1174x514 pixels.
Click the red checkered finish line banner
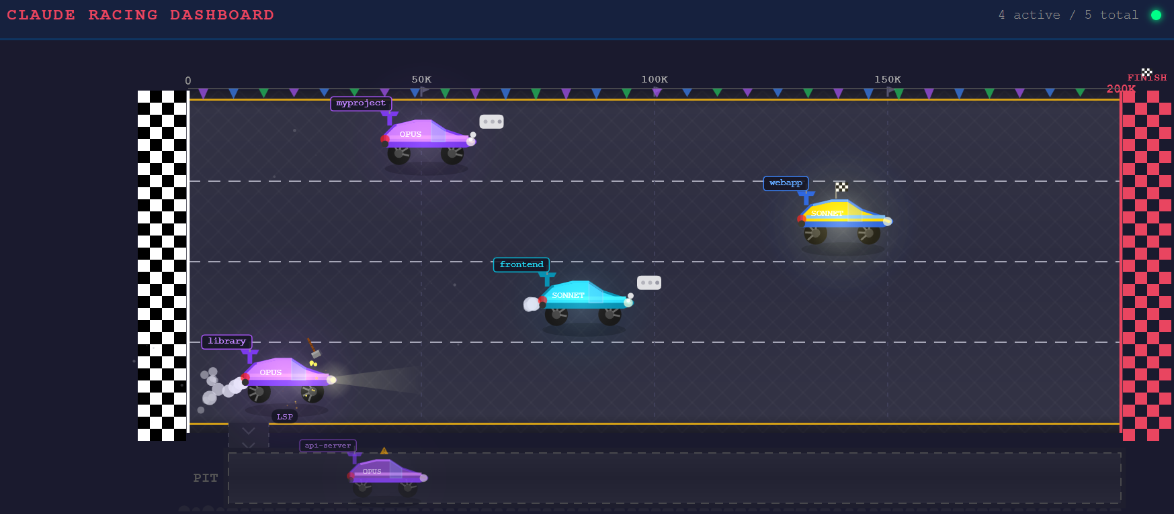(1147, 266)
